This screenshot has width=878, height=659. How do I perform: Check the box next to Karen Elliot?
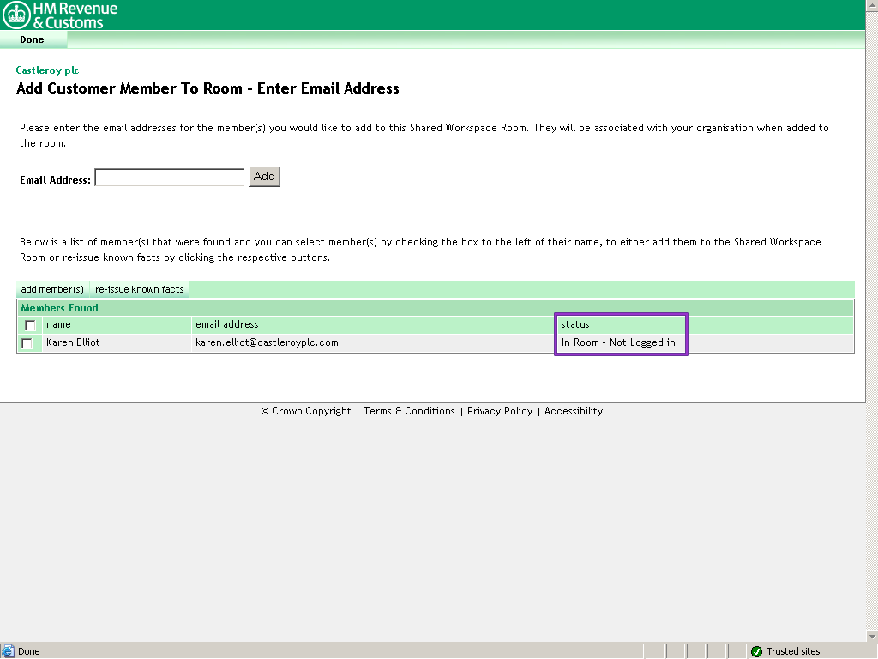[27, 343]
